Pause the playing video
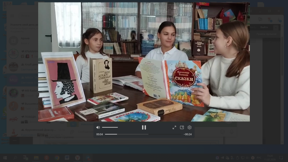This screenshot has width=288, height=162. point(144,127)
